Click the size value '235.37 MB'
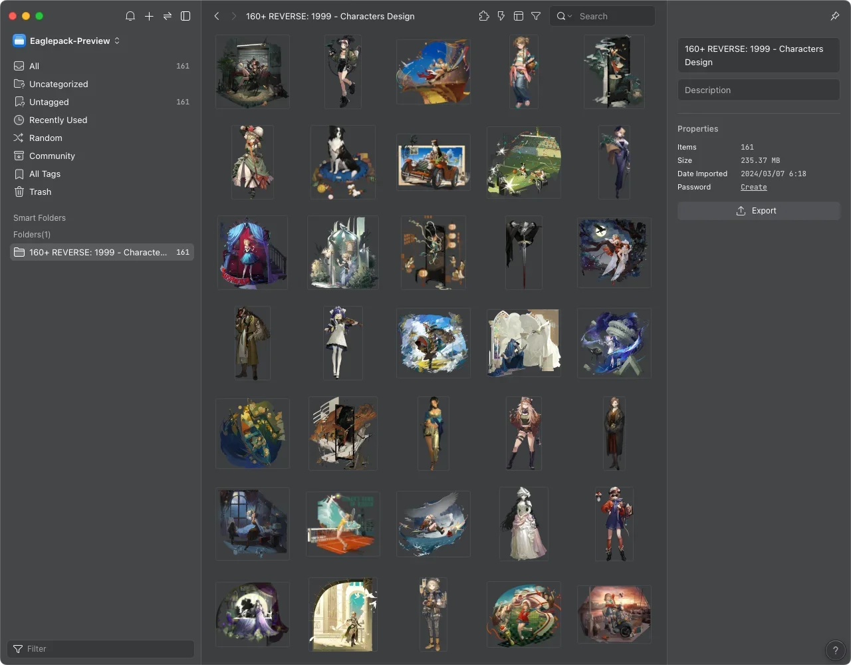The height and width of the screenshot is (665, 851). click(x=761, y=161)
